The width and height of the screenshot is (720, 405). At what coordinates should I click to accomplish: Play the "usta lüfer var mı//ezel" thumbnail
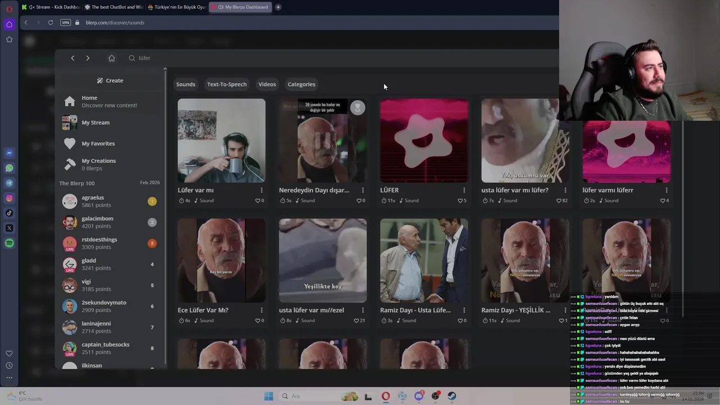[x=323, y=260]
